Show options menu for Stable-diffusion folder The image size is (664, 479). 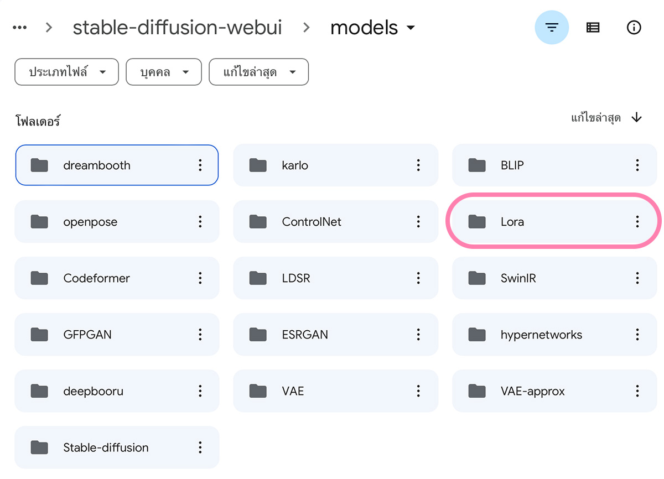pos(200,447)
